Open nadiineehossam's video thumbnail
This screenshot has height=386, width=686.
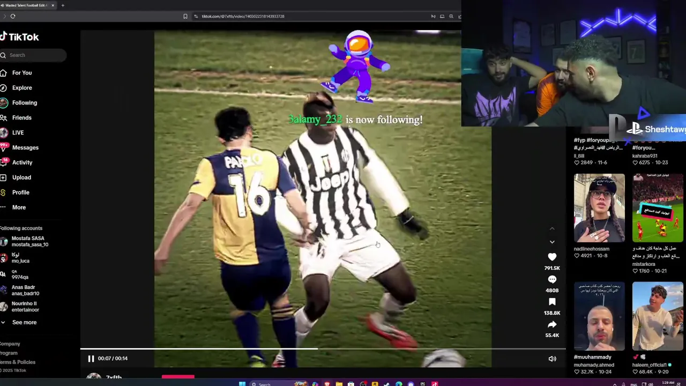[x=599, y=208]
